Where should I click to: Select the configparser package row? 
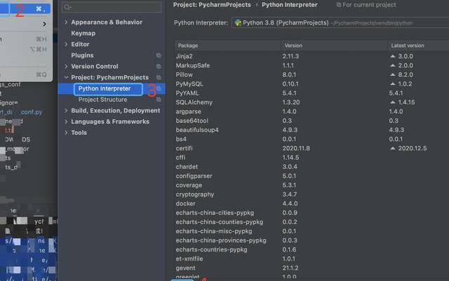click(311, 176)
